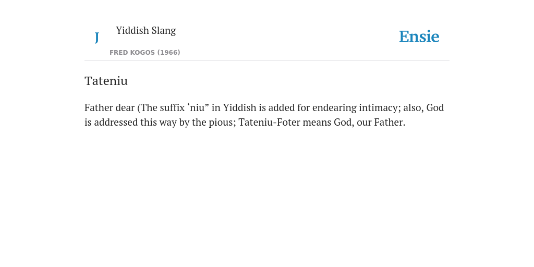This screenshot has height=267, width=534.
Task: Click the word 'Slang' in the header title
Action: point(164,31)
